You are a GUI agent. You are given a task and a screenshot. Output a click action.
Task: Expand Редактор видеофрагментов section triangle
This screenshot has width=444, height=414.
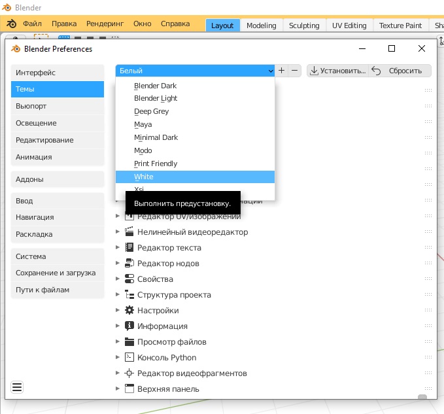tap(118, 373)
